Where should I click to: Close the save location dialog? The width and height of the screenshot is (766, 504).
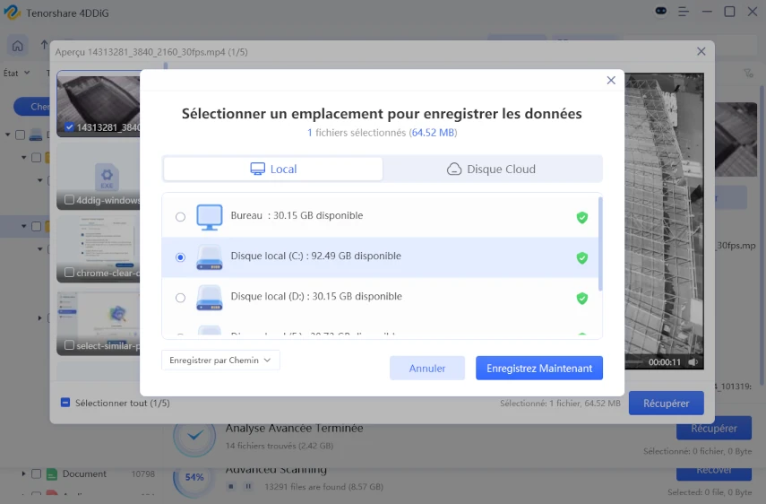611,80
